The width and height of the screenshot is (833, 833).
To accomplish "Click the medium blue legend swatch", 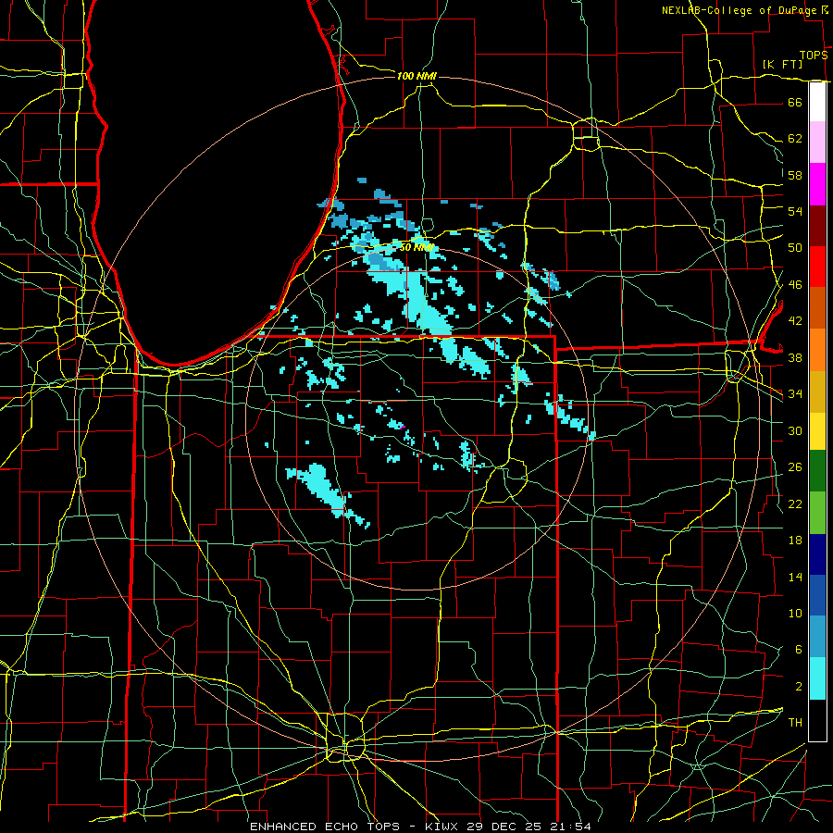I will (817, 595).
